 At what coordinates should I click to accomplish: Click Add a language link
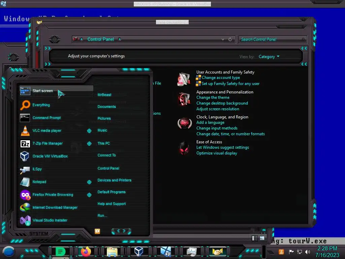pos(210,122)
